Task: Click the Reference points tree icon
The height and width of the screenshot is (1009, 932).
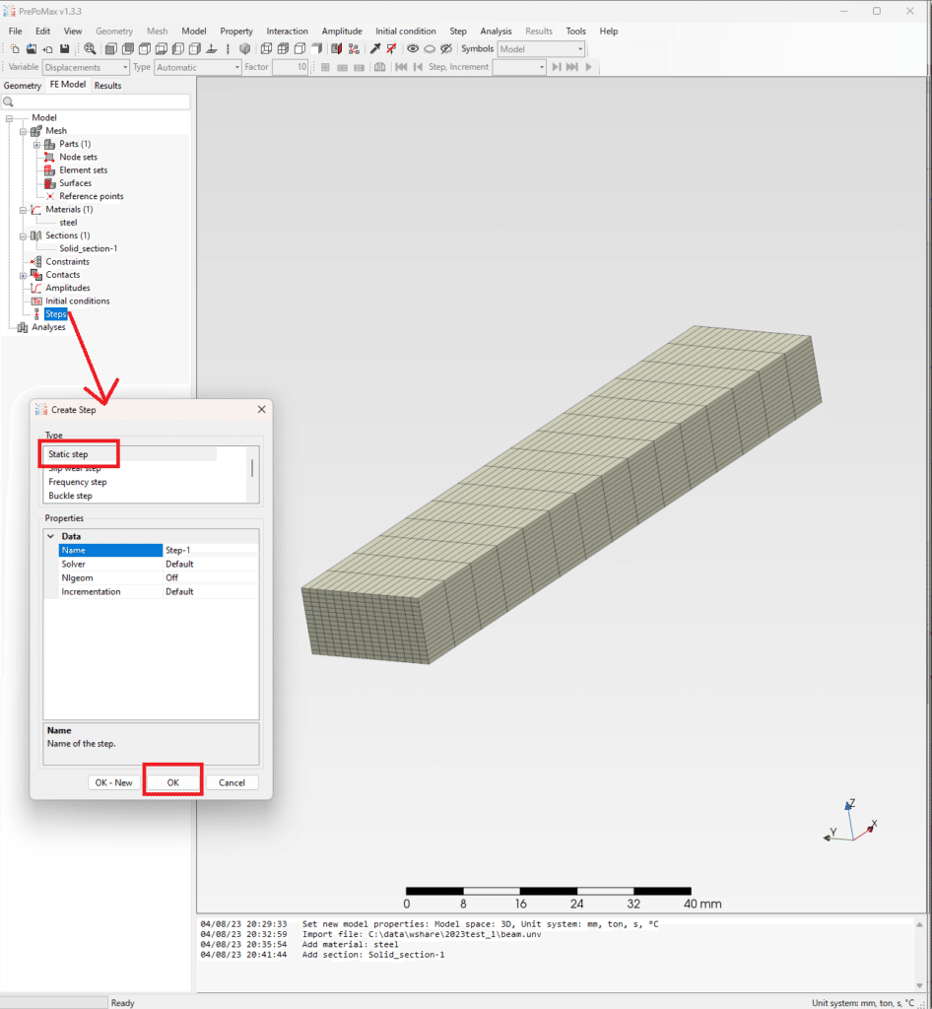Action: 49,196
